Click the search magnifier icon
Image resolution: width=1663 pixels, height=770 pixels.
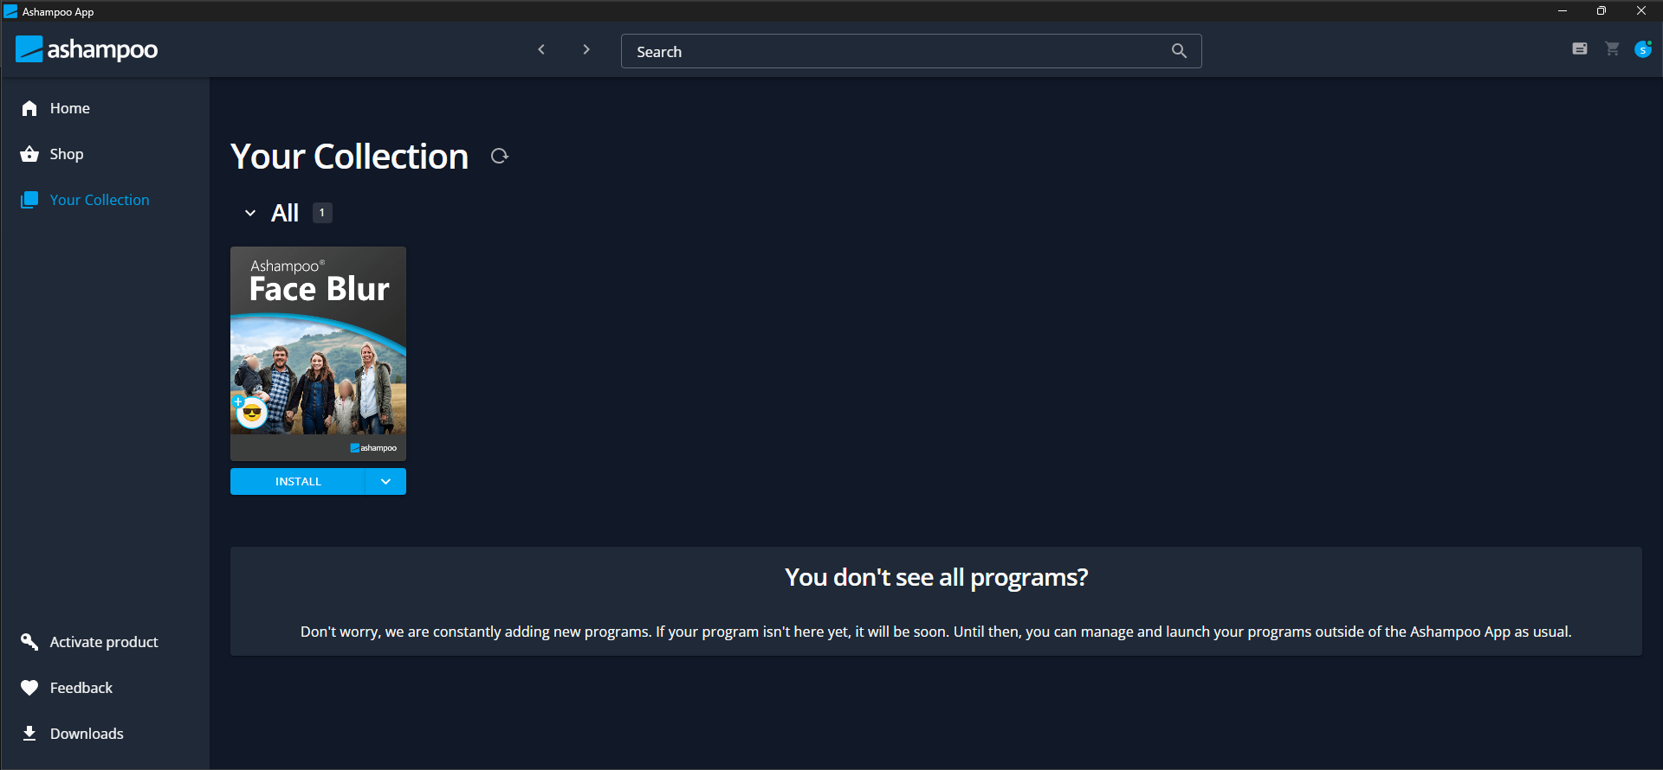pyautogui.click(x=1179, y=51)
